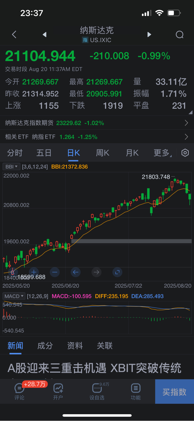Viewport: 194px width, 421px height.
Task: Open 纳斯达克指数期货 row chevron
Action: pyautogui.click(x=186, y=123)
